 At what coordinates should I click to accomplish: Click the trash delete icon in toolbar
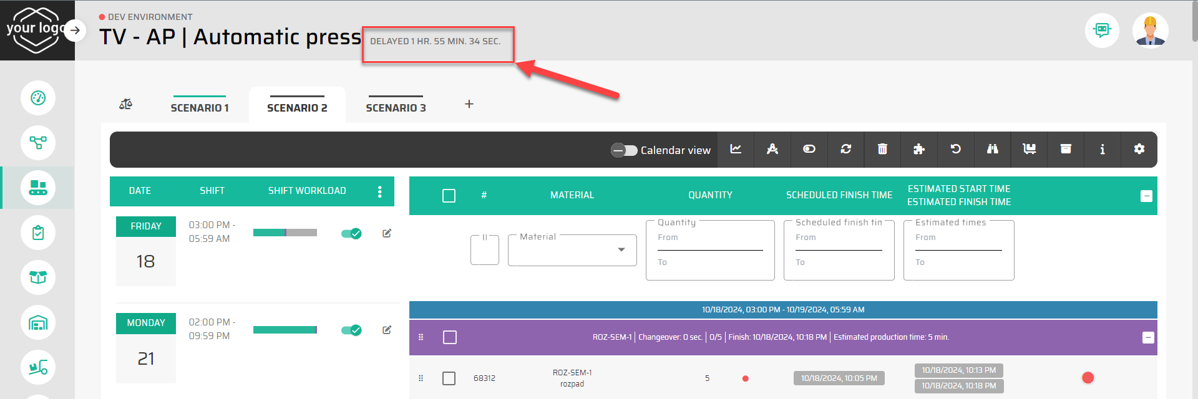point(882,149)
